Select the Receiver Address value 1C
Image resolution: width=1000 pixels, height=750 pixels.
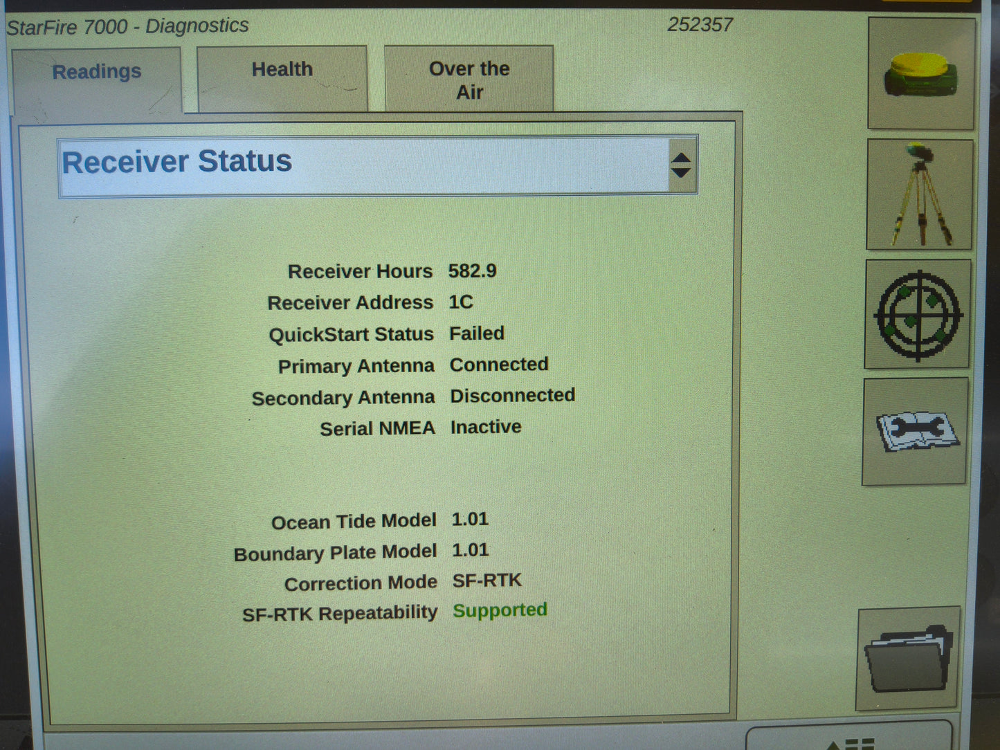pyautogui.click(x=460, y=302)
